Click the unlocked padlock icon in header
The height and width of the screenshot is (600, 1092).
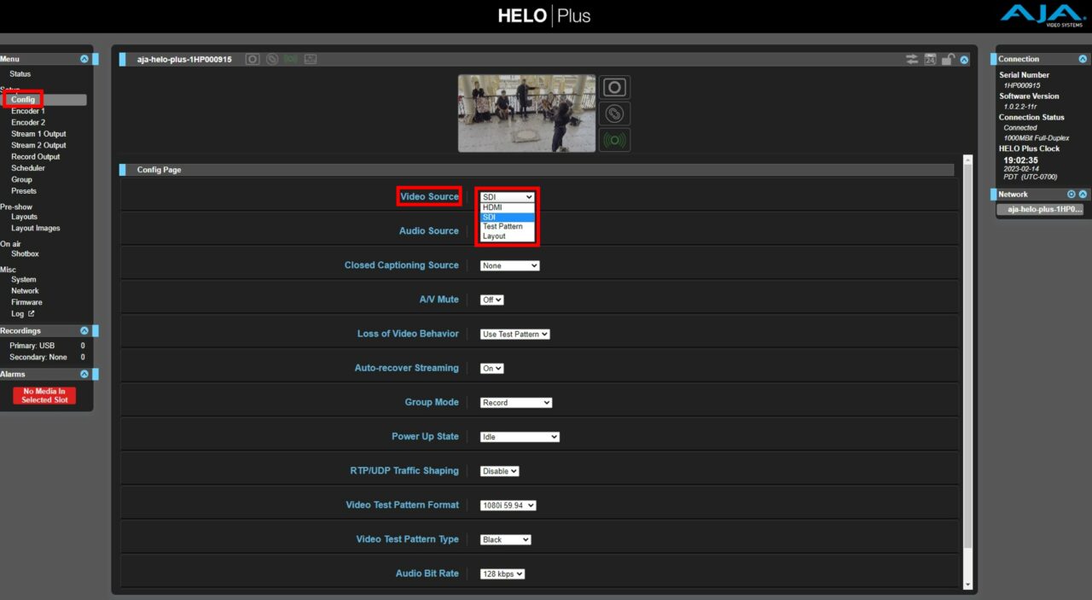(x=948, y=60)
